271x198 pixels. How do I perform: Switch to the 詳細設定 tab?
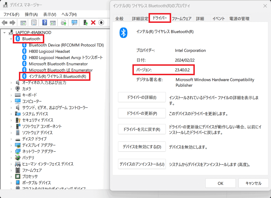[140, 18]
